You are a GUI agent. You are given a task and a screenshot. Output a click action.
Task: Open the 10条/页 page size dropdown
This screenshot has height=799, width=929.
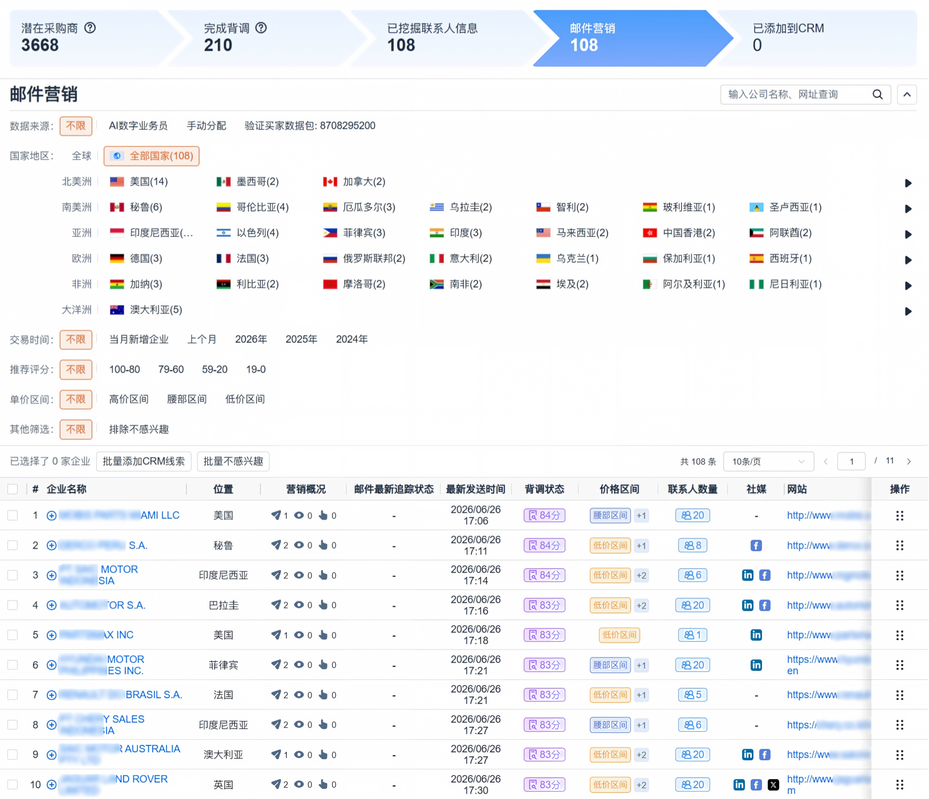click(768, 462)
